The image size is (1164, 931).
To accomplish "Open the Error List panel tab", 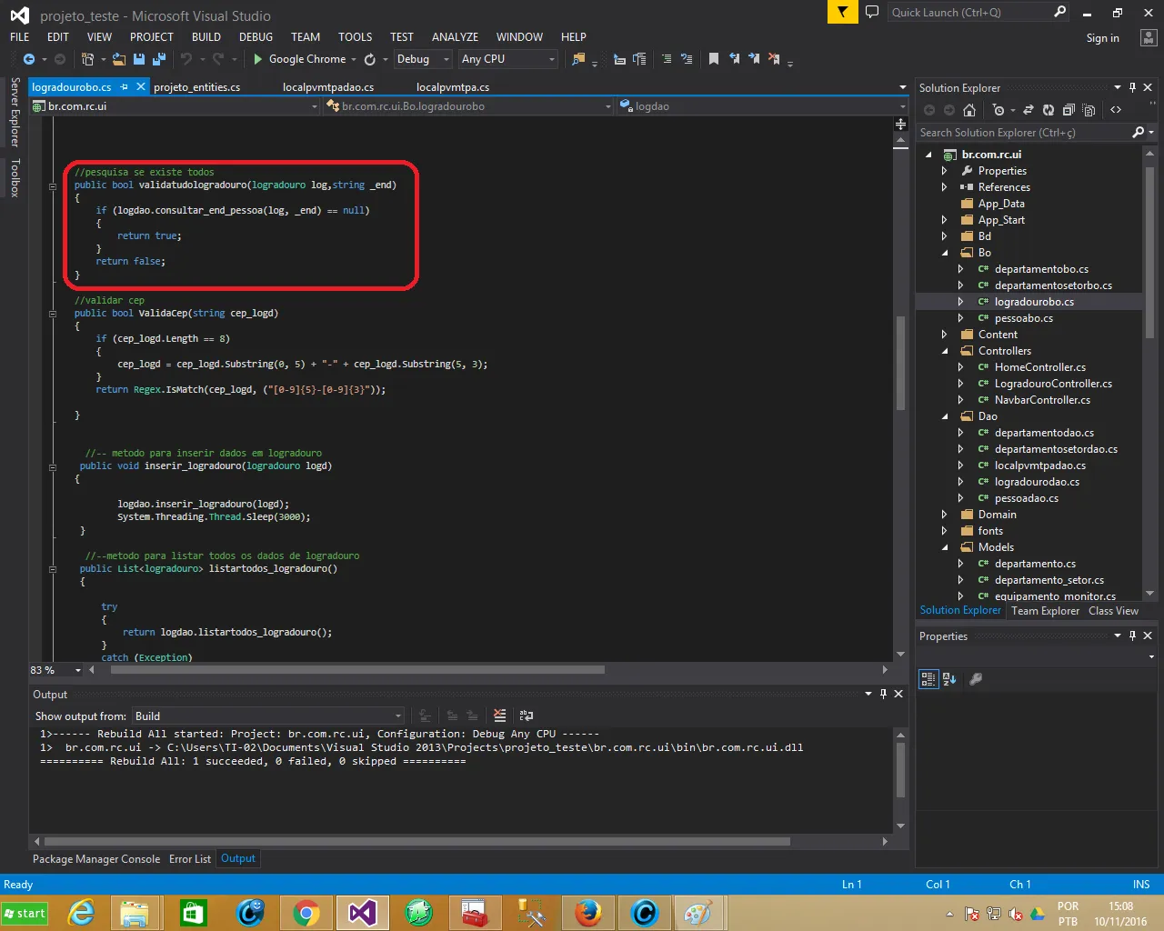I will (x=189, y=859).
